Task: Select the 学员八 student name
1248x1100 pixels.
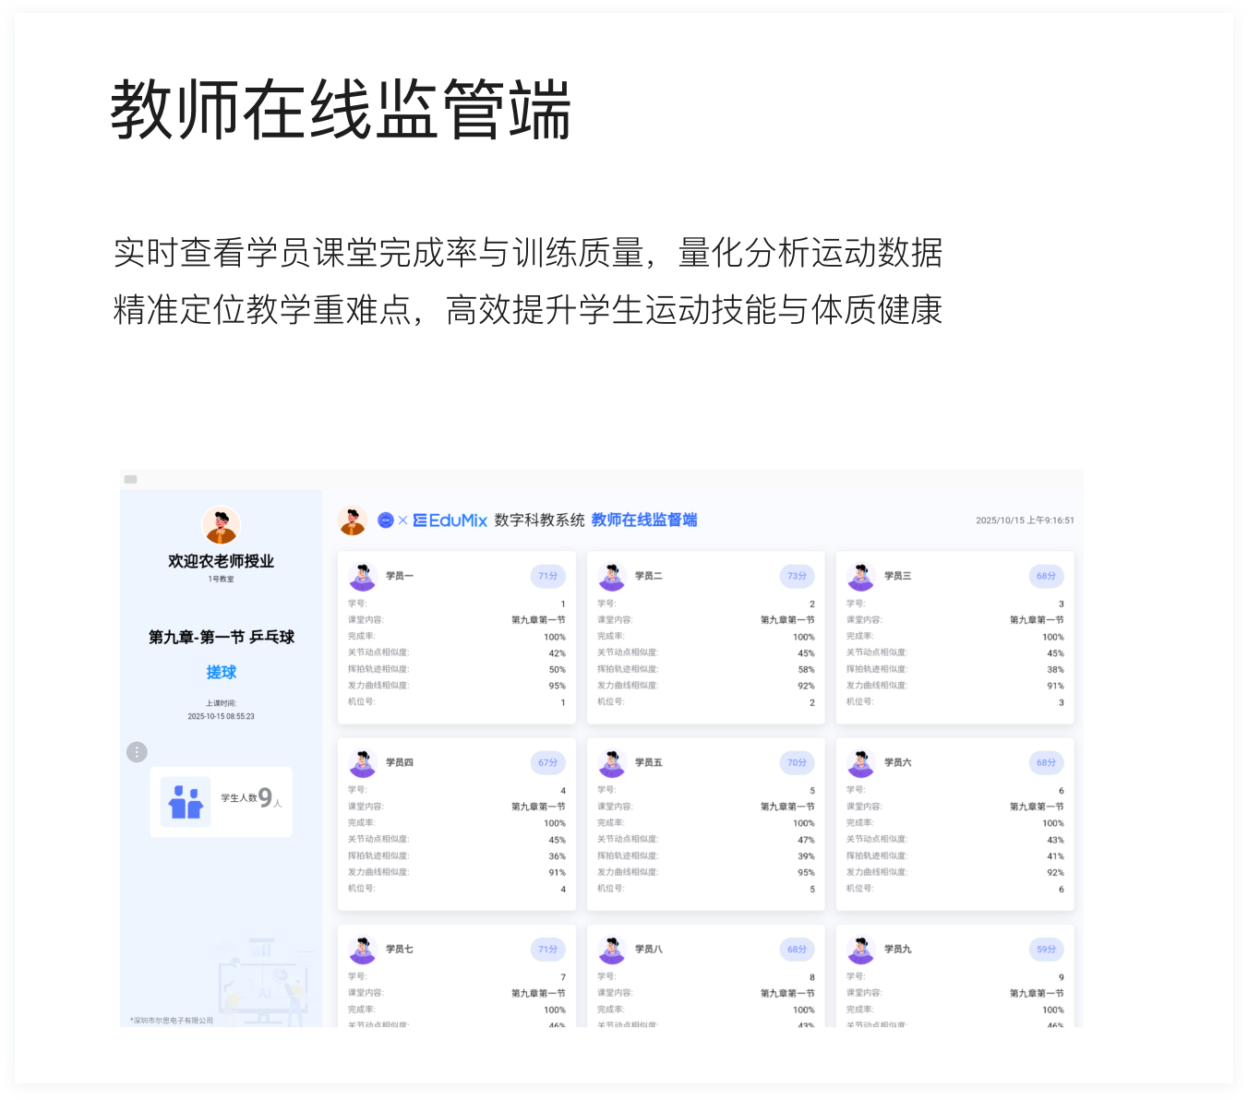Action: point(649,950)
